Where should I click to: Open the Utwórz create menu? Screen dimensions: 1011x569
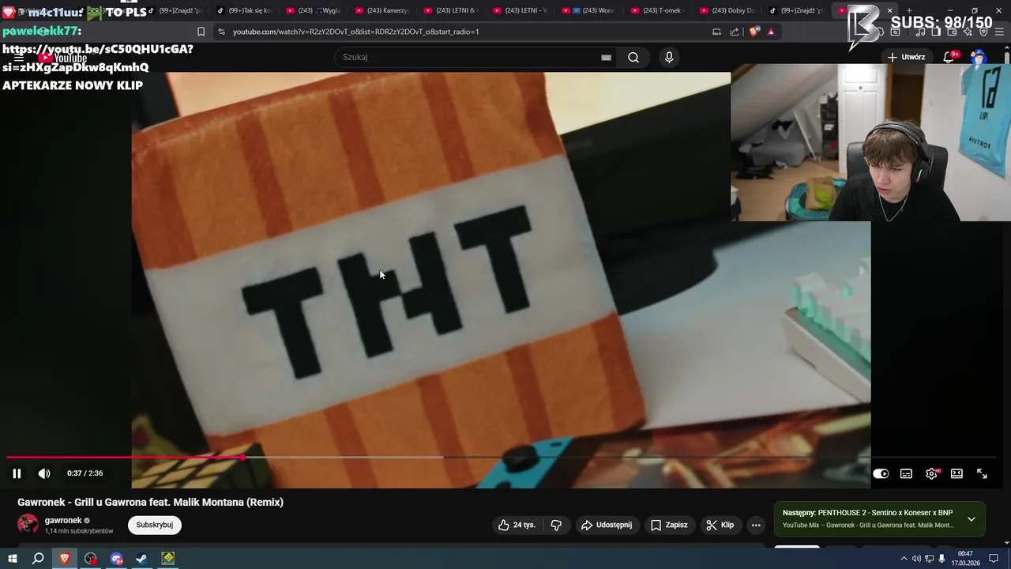click(x=906, y=57)
